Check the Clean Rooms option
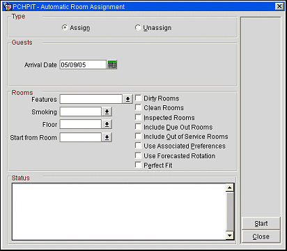This screenshot has height=251, width=287. point(138,107)
